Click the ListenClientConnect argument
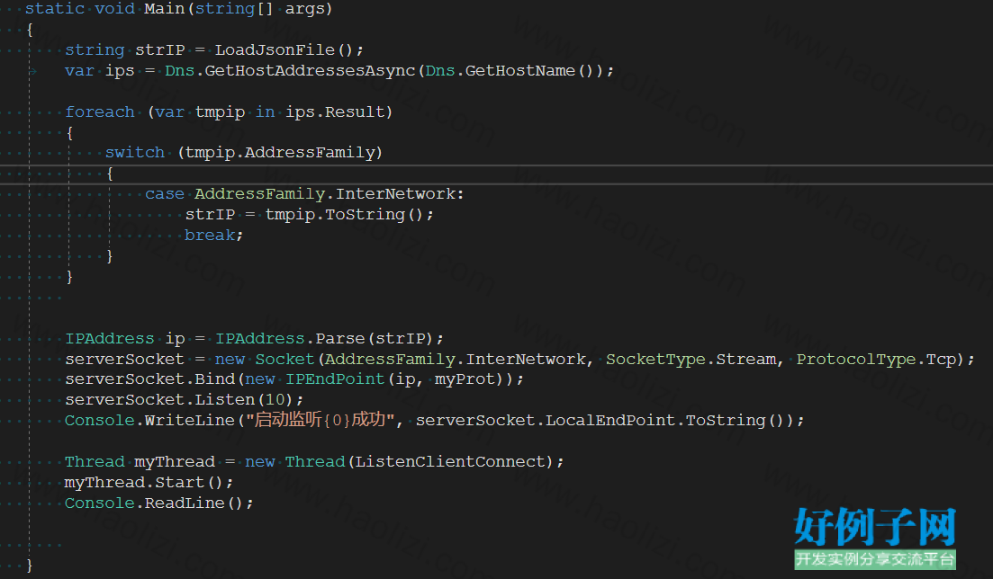This screenshot has height=579, width=993. point(449,461)
